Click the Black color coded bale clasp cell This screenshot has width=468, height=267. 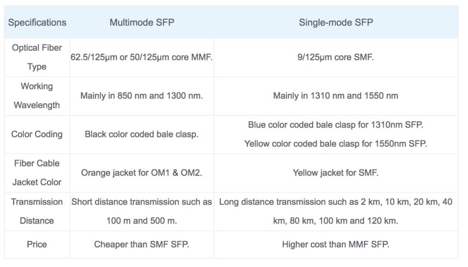[x=142, y=134]
